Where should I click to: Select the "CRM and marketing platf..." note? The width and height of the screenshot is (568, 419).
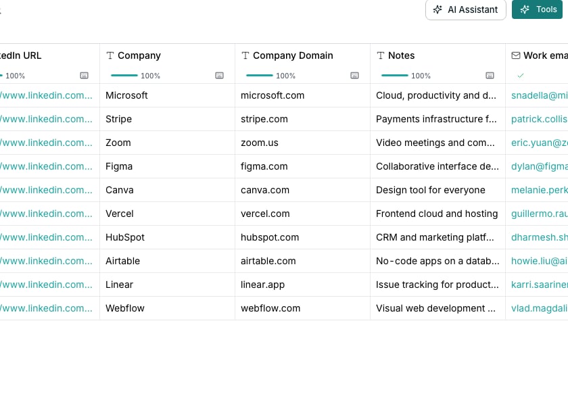(x=437, y=237)
